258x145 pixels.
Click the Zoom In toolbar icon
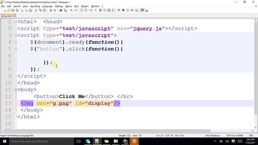click(71, 10)
